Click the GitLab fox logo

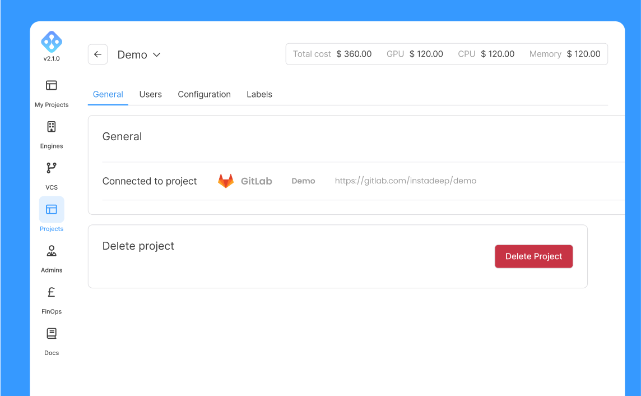tap(226, 181)
